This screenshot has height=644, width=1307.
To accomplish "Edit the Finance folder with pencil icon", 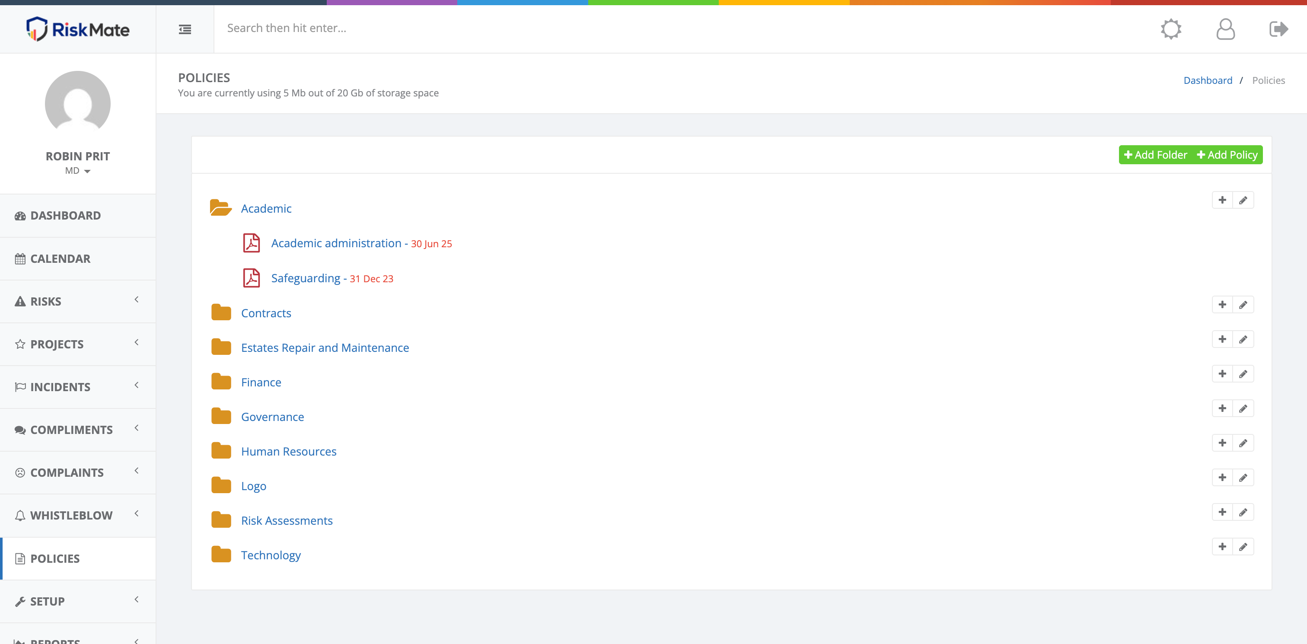I will pos(1243,373).
